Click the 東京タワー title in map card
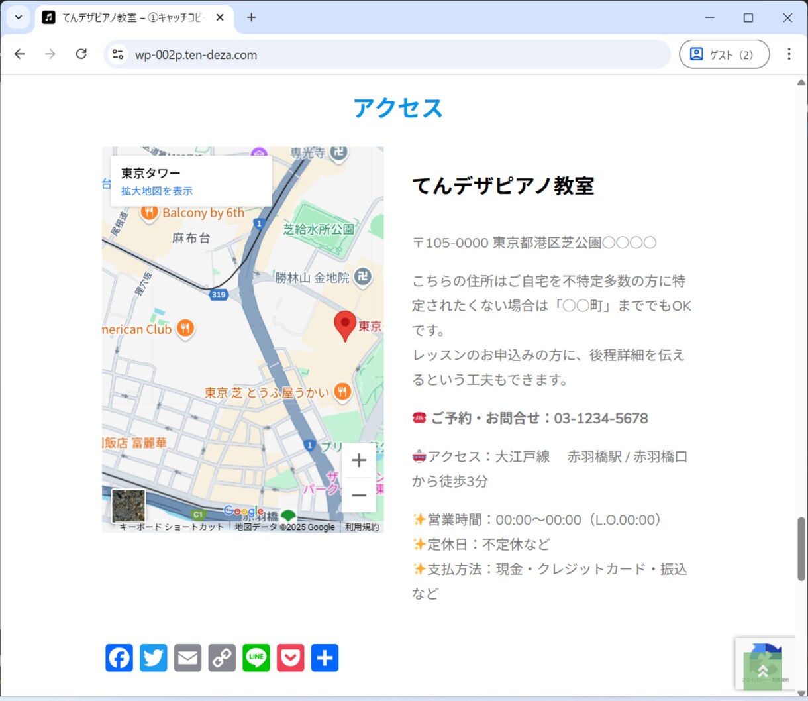This screenshot has height=701, width=808. pos(151,173)
